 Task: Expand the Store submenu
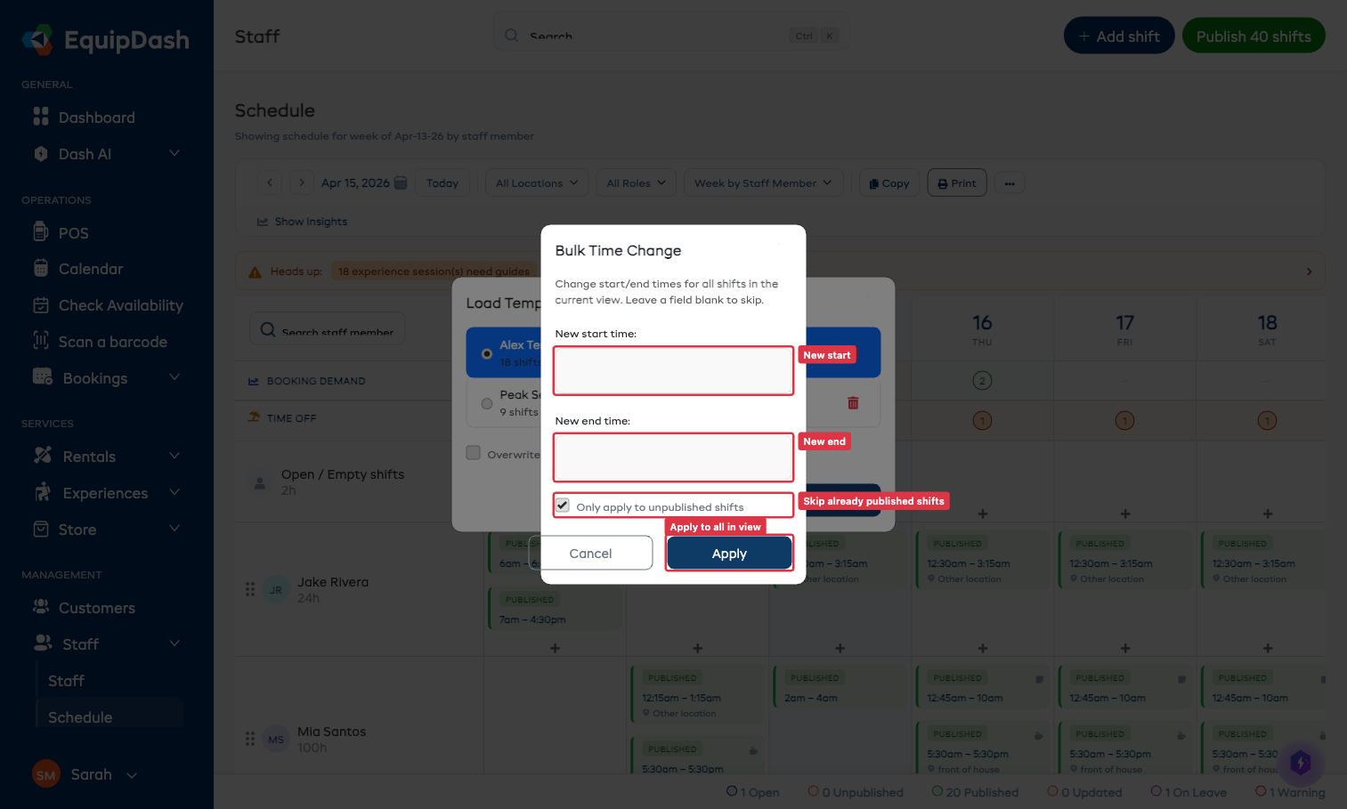pos(174,529)
